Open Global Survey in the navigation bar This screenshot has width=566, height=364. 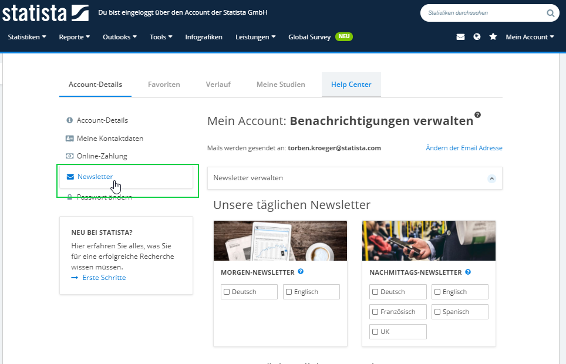pos(309,37)
